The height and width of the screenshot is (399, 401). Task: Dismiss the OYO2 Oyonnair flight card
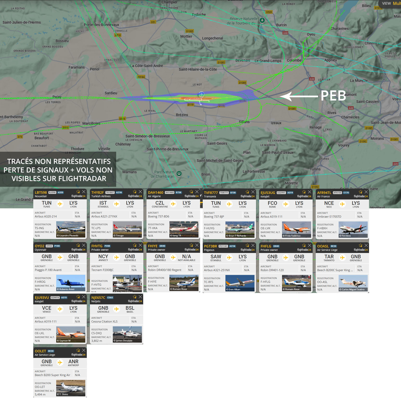pos(84,245)
